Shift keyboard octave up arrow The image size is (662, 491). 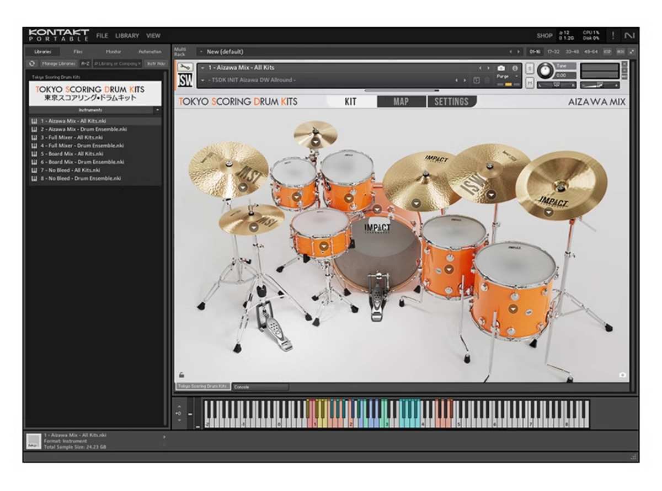tap(179, 407)
